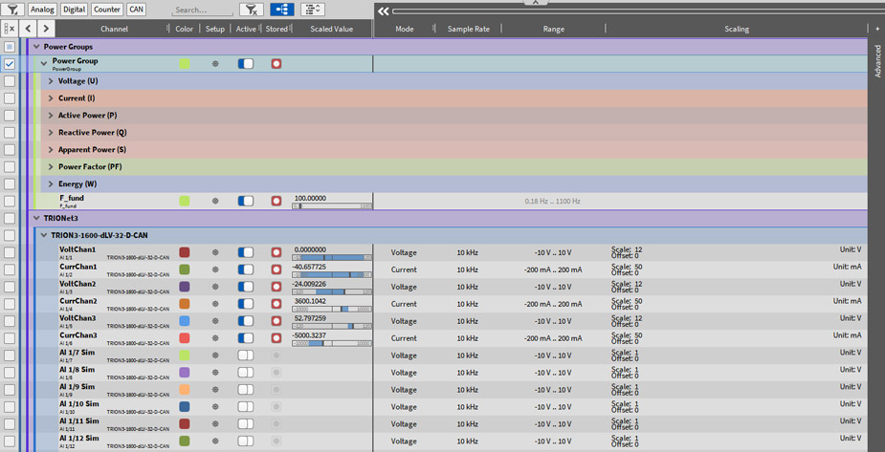The image size is (885, 452).
Task: Deactivate the VoltChan3 Active toggle
Action: point(246,321)
